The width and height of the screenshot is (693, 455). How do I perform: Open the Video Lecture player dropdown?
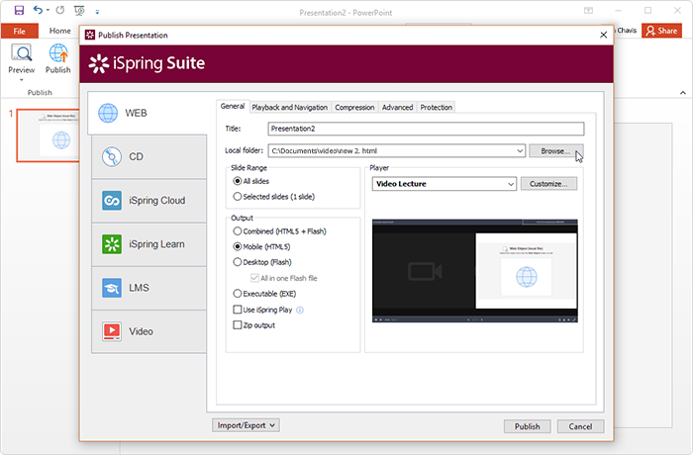point(511,184)
